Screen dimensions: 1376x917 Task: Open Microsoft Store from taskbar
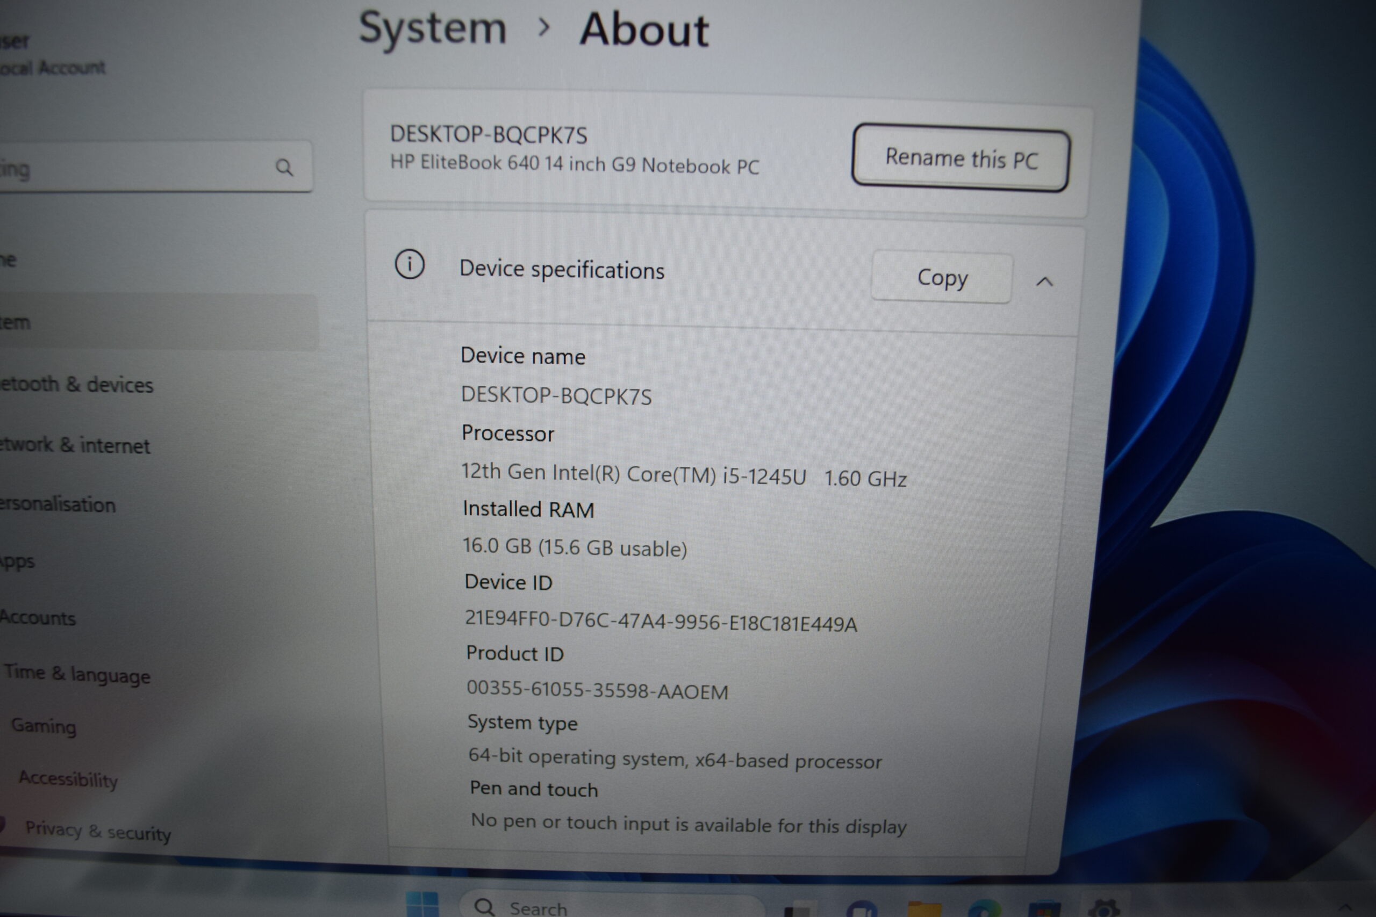click(x=1044, y=908)
